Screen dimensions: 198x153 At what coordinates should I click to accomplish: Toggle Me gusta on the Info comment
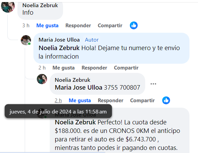pos(47,26)
